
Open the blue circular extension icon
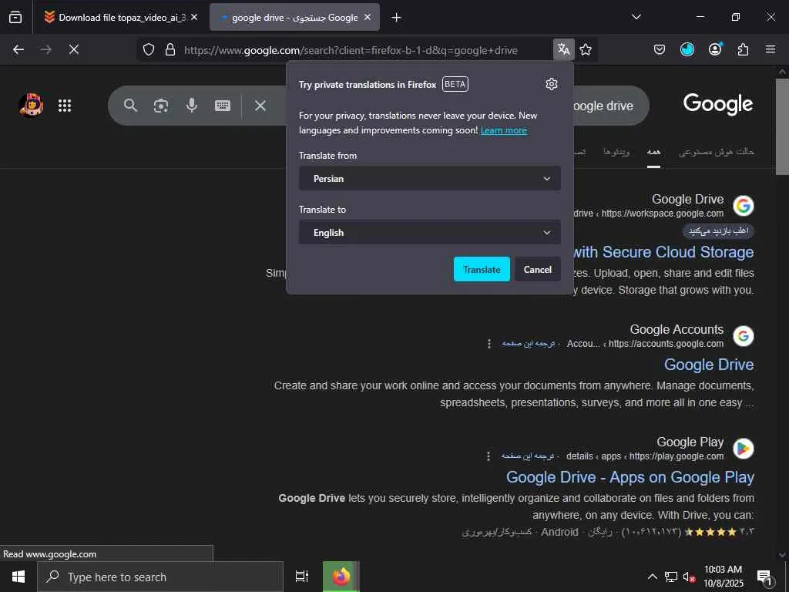pos(687,49)
